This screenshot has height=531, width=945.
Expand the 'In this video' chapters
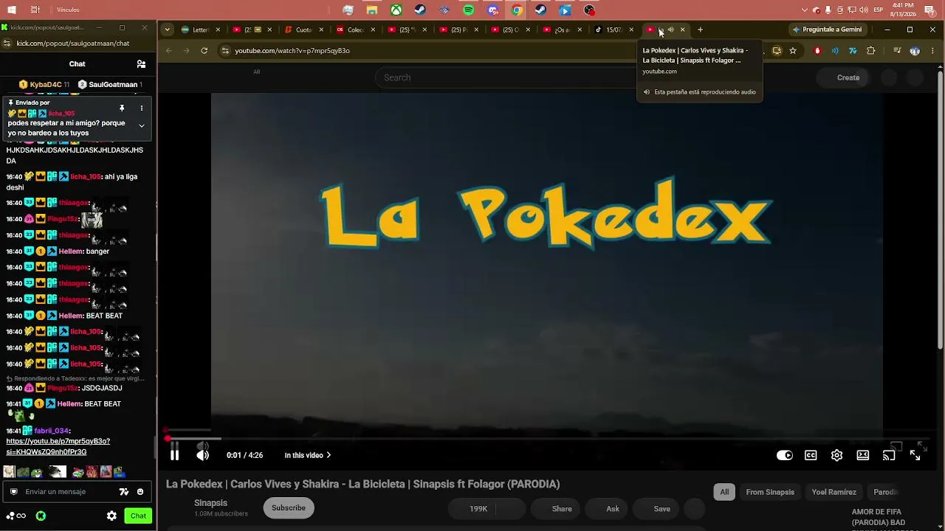308,455
